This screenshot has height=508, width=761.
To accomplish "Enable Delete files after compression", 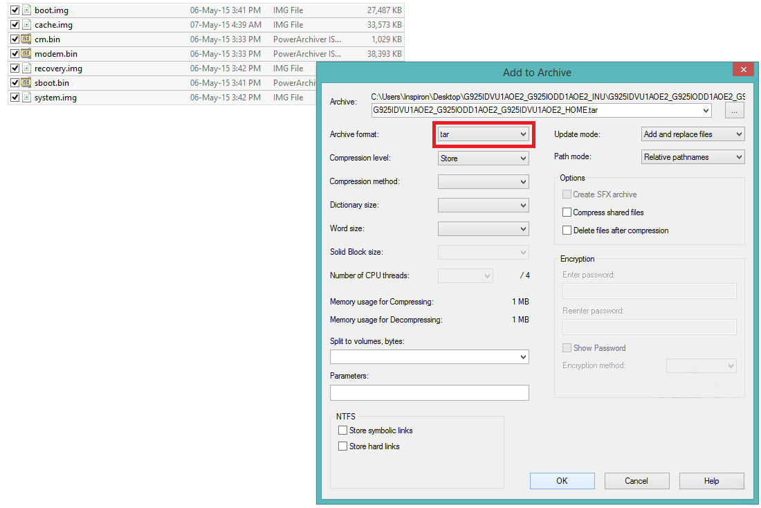I will pyautogui.click(x=567, y=230).
